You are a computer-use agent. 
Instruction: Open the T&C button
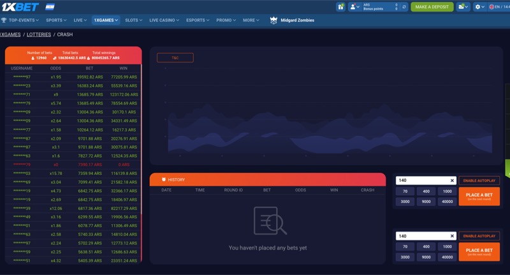[x=175, y=57]
